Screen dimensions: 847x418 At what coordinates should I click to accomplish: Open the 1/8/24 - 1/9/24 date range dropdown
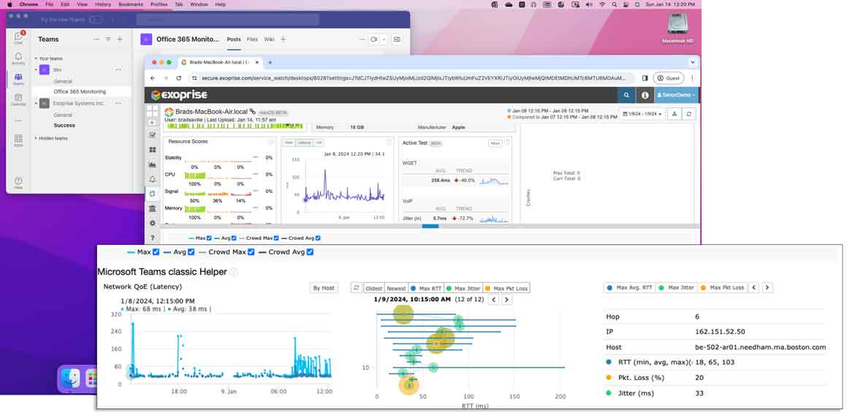pos(642,114)
